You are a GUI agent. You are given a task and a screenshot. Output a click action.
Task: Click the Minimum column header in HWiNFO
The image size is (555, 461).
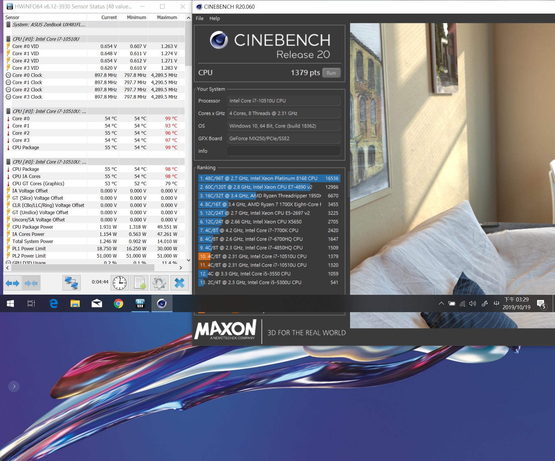134,17
